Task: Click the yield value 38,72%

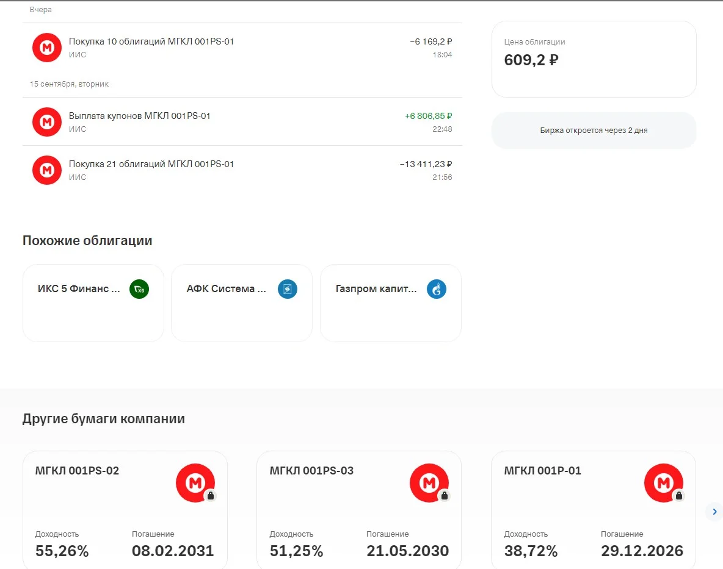Action: [x=531, y=551]
